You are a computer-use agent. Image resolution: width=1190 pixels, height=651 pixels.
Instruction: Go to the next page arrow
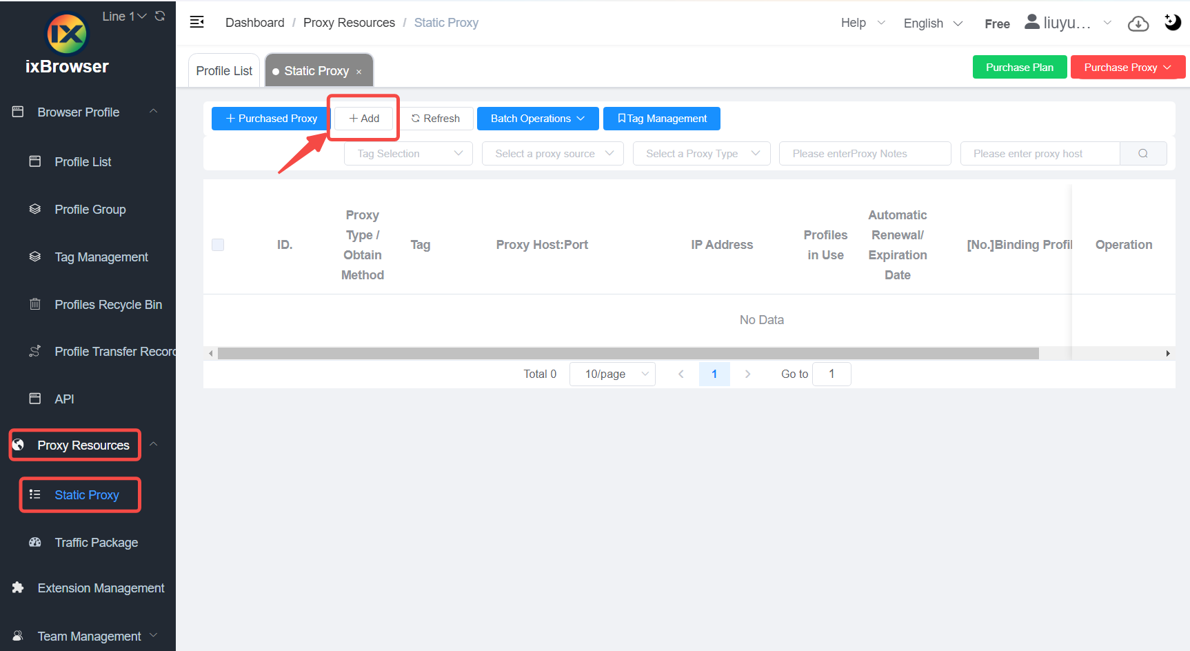pos(747,374)
